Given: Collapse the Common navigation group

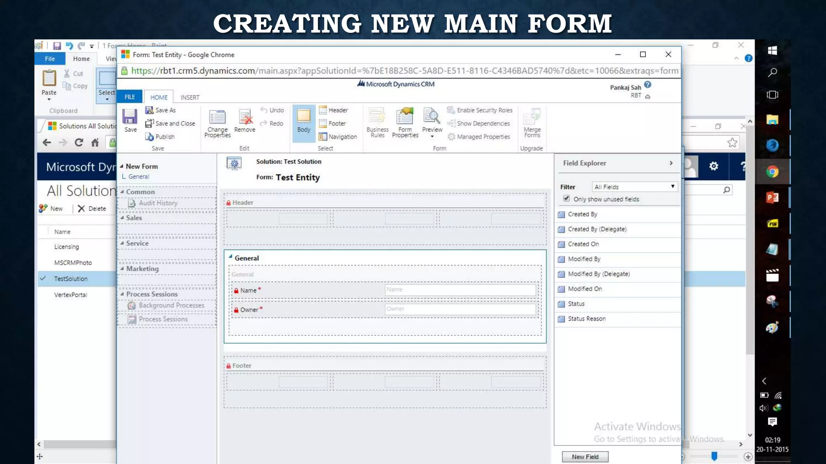Looking at the screenshot, I should click(x=122, y=192).
